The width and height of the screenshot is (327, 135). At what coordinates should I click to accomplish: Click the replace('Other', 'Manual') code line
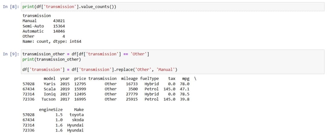tap(100, 70)
